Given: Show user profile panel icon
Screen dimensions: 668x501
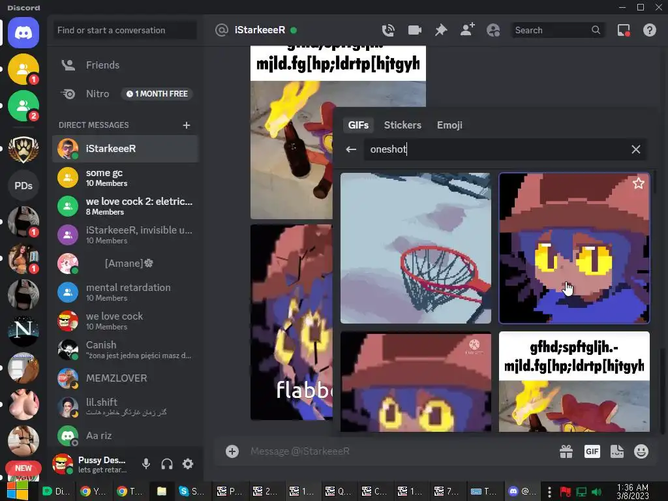Looking at the screenshot, I should (x=493, y=30).
